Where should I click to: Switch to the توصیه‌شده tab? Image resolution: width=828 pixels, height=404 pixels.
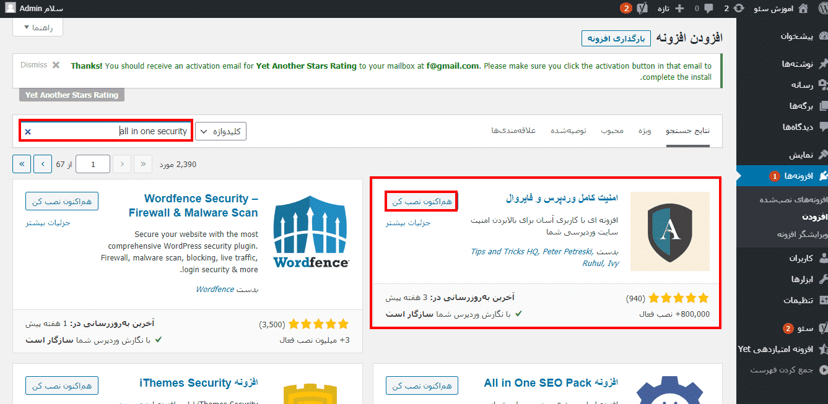(568, 131)
